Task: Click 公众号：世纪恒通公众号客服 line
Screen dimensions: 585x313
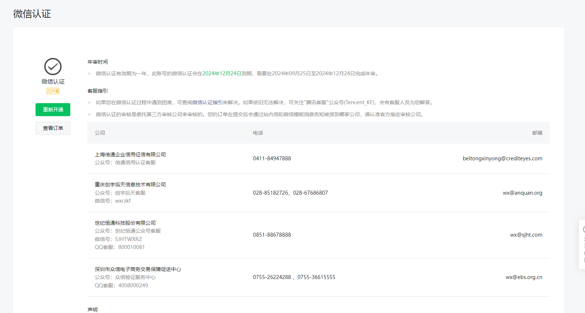Action: tap(128, 231)
